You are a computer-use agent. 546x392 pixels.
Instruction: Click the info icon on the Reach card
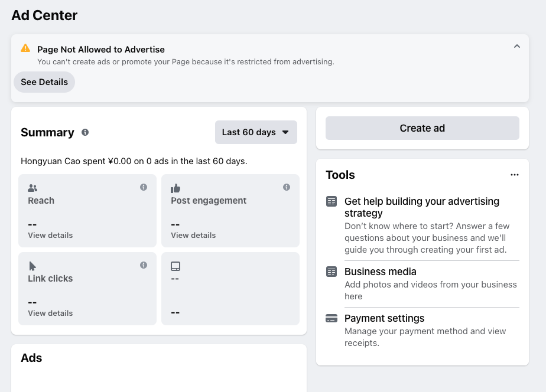[143, 187]
